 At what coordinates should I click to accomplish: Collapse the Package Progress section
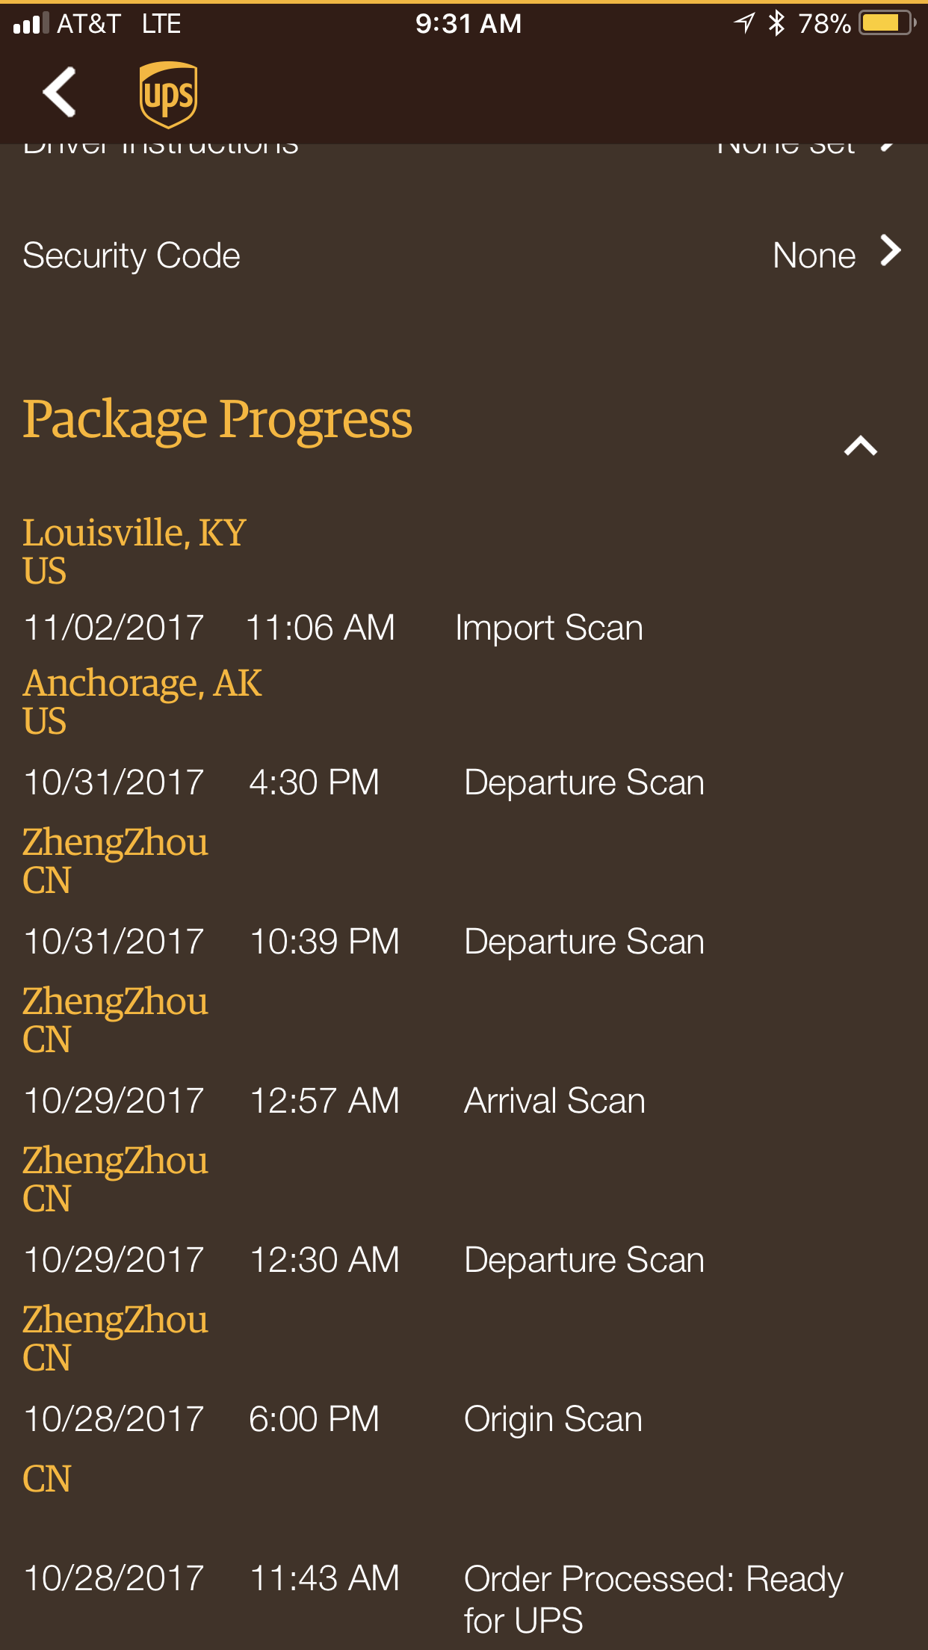tap(860, 446)
